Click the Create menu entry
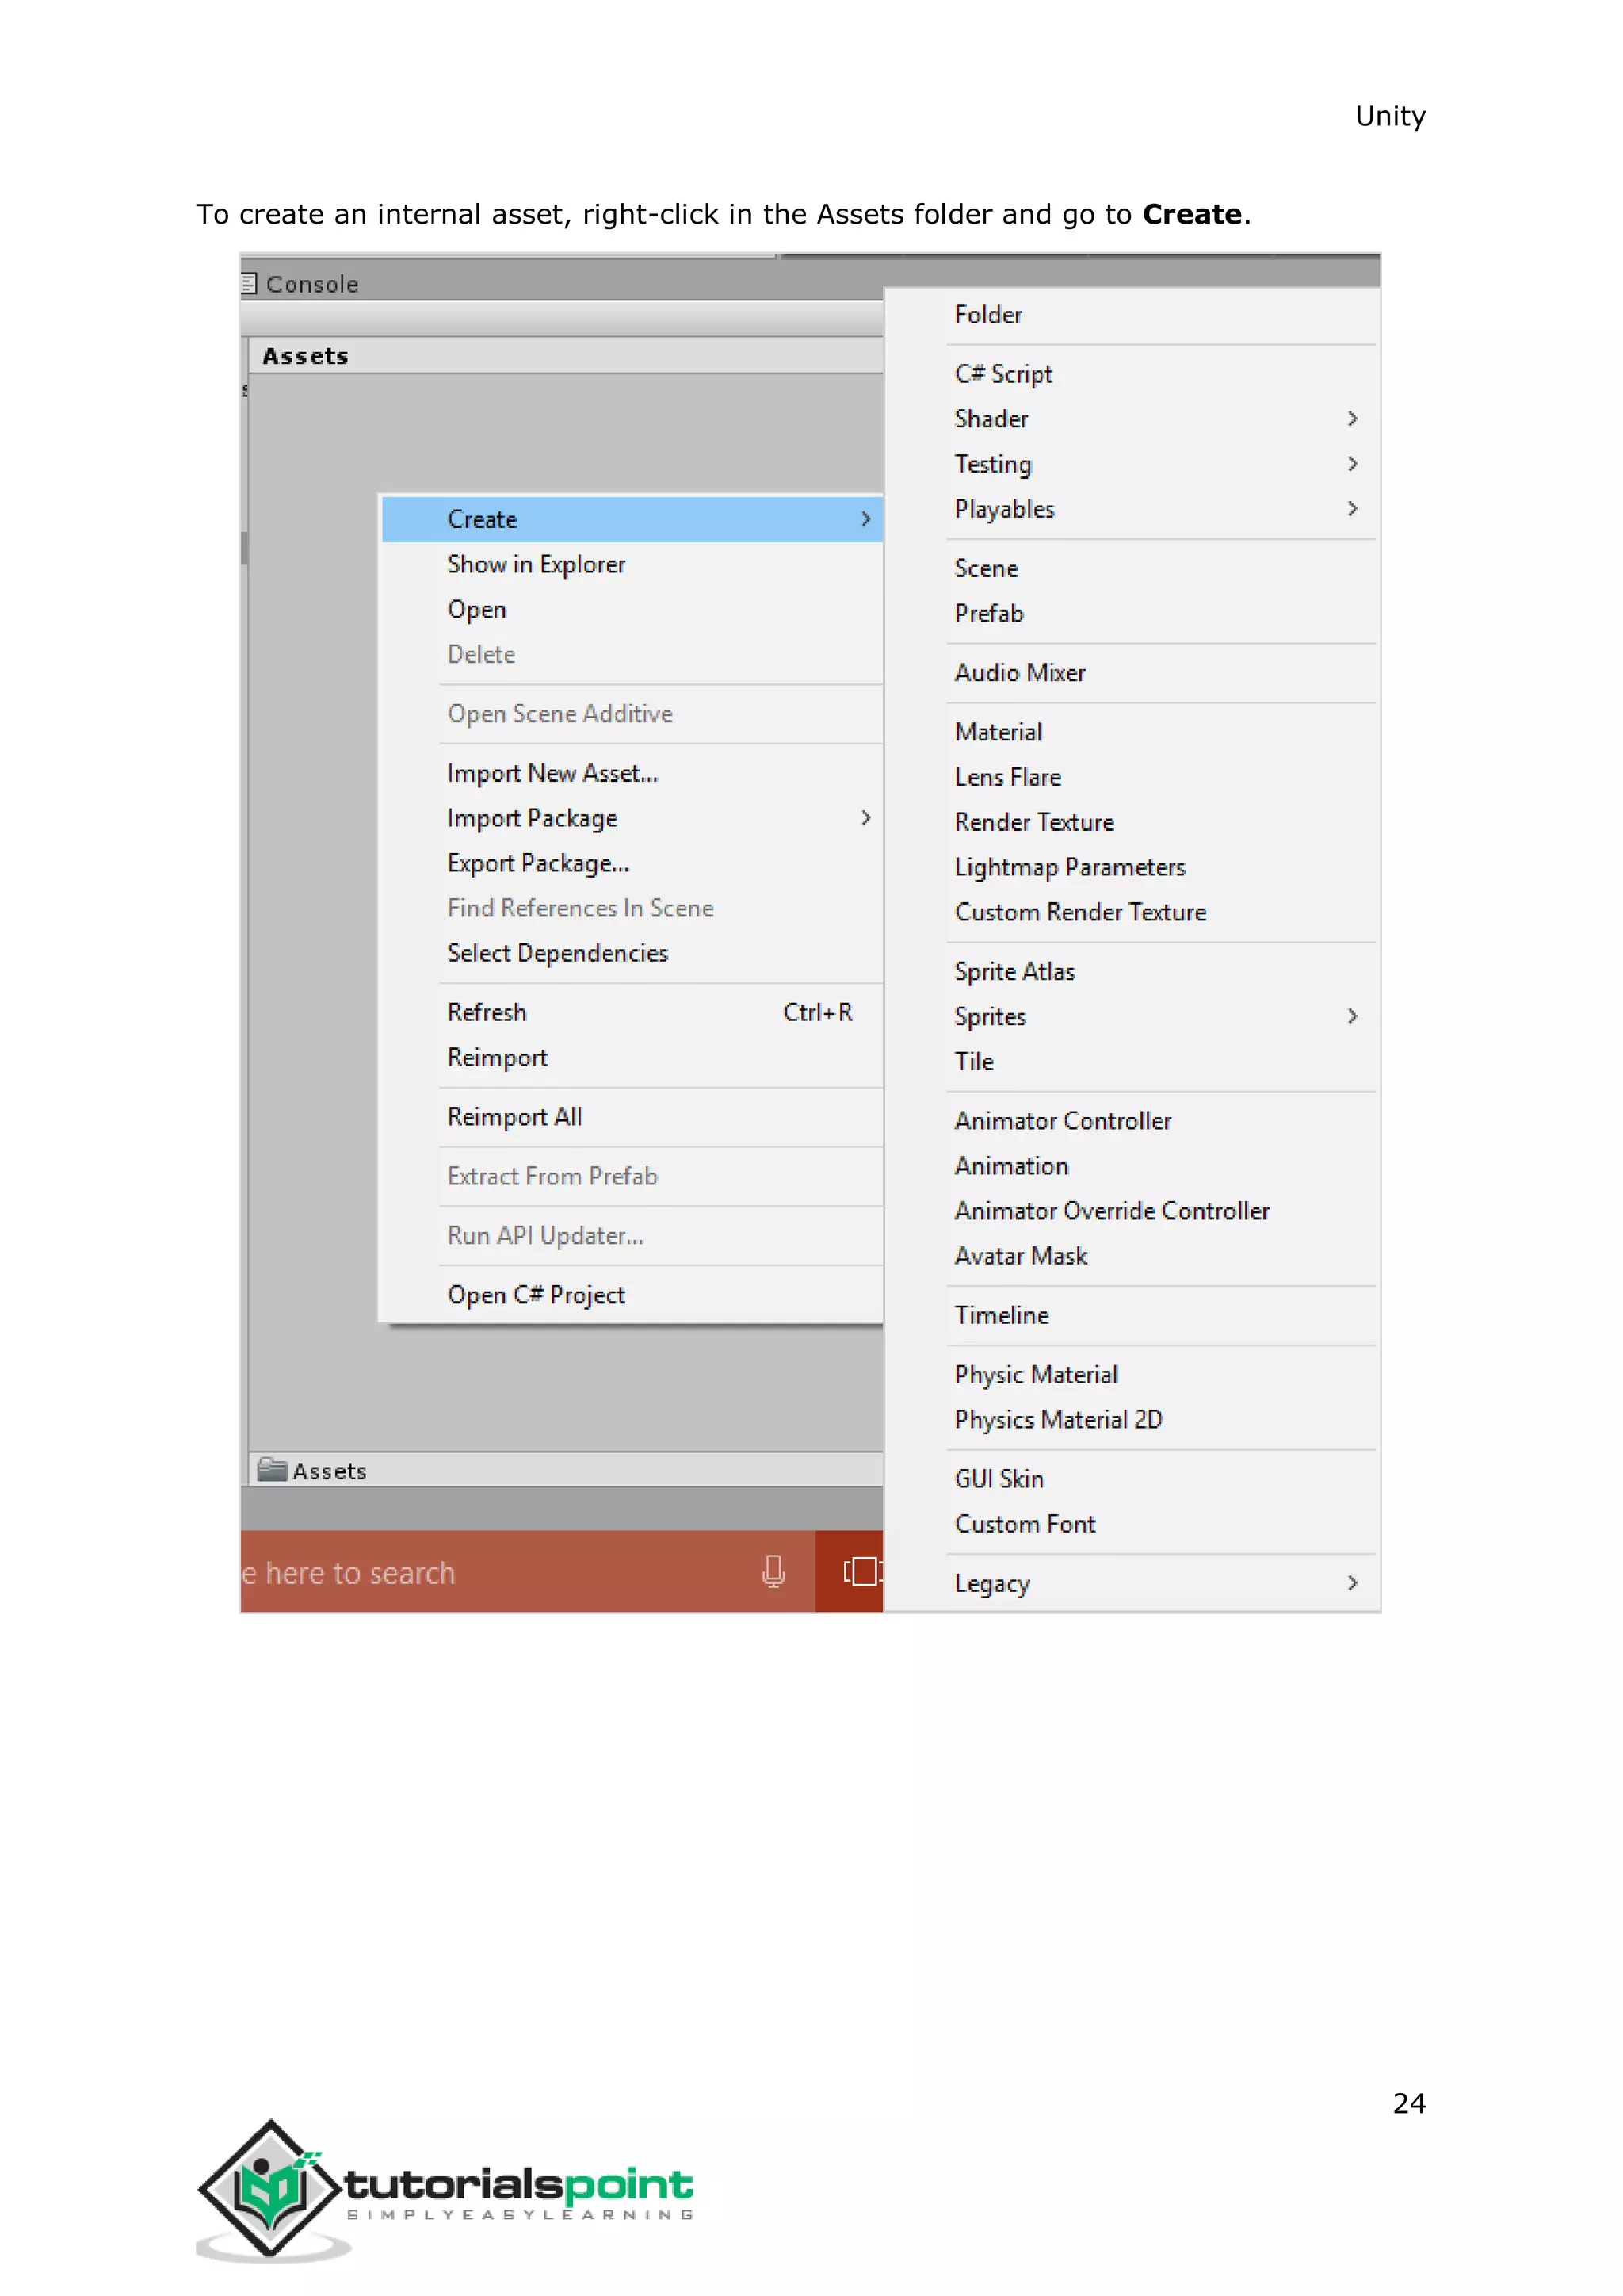This screenshot has width=1623, height=2296. coord(483,519)
